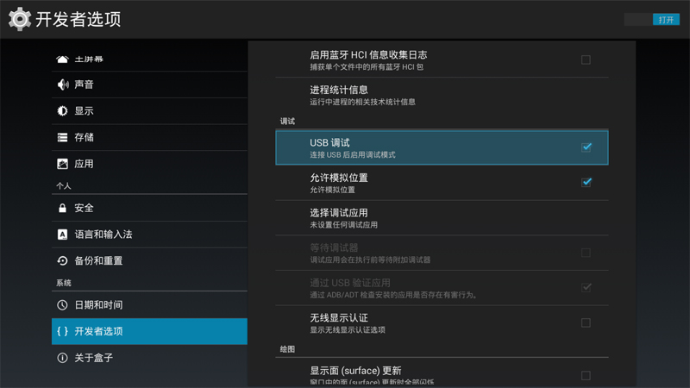Select 存储 in the sidebar
The width and height of the screenshot is (690, 388).
(x=149, y=138)
